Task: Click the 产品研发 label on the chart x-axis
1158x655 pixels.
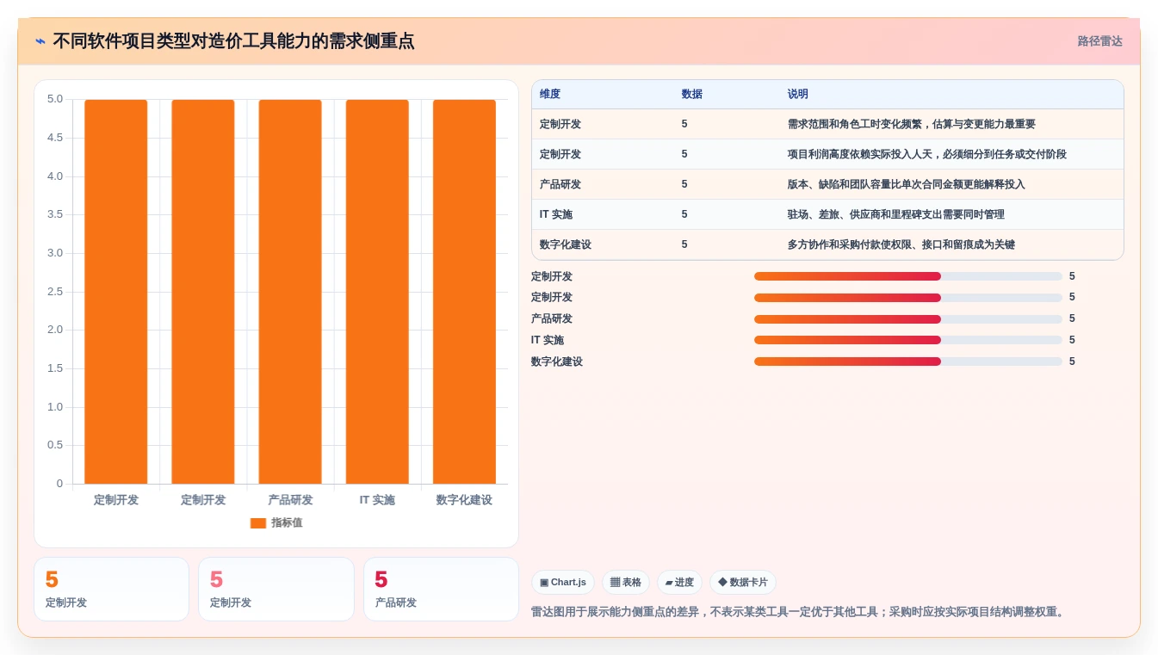Action: (290, 500)
